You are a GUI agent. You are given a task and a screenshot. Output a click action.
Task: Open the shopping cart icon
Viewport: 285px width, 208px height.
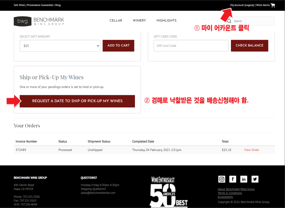tap(273, 5)
